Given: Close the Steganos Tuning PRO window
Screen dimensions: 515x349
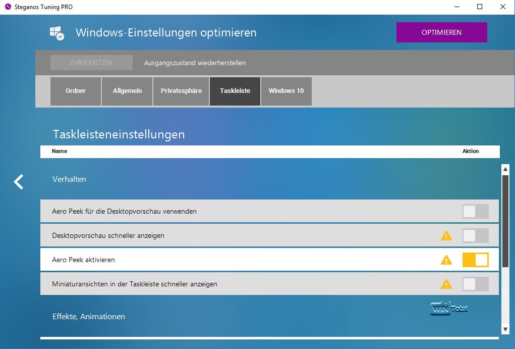Looking at the screenshot, I should pyautogui.click(x=503, y=7).
